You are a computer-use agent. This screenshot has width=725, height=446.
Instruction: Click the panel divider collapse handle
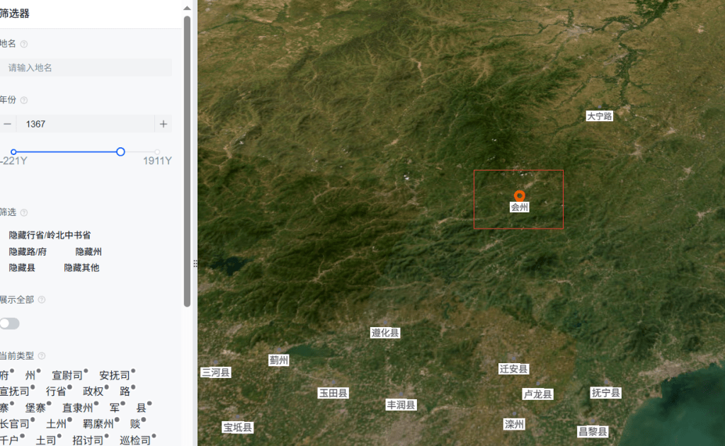(x=195, y=263)
